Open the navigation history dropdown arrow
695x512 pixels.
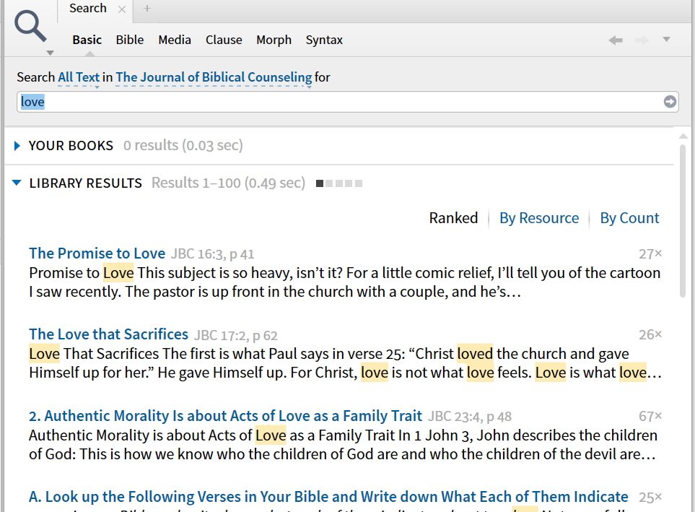pos(666,40)
